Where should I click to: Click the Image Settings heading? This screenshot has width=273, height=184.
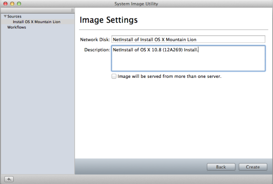[x=108, y=20]
